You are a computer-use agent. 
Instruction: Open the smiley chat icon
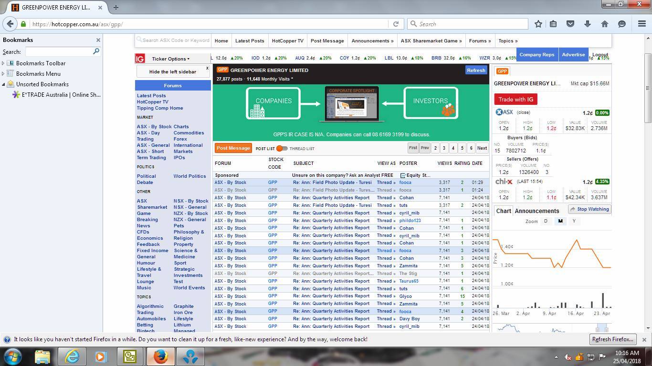click(x=621, y=24)
